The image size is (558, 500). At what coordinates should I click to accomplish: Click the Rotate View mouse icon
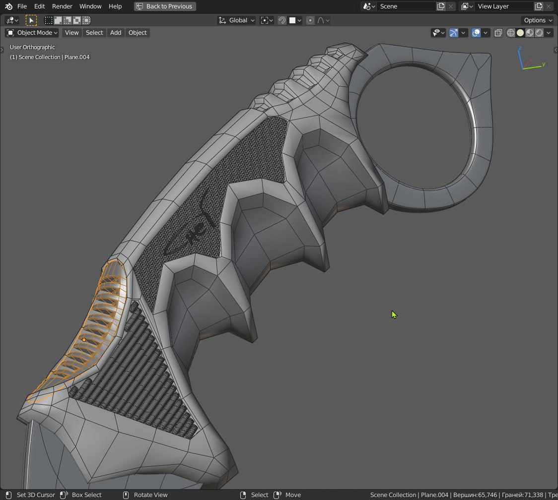point(126,495)
